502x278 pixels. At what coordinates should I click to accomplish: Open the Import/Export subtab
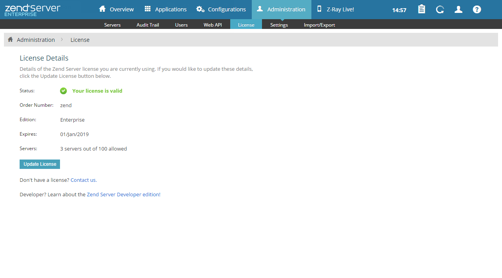pyautogui.click(x=320, y=25)
